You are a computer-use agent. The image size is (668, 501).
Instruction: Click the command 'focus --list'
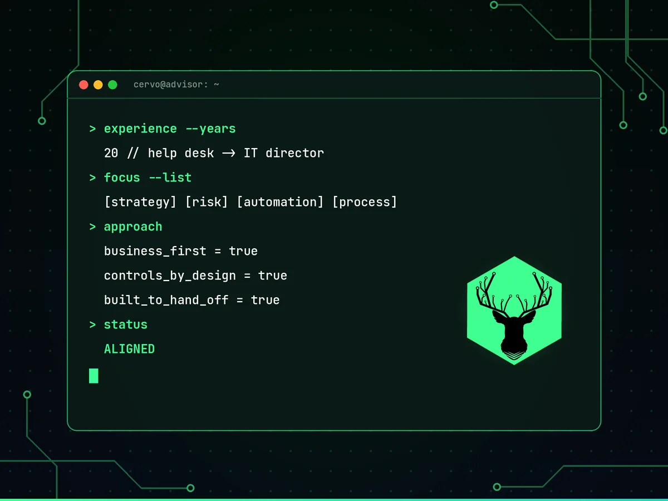(x=148, y=178)
